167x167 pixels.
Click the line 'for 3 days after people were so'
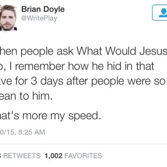90,81
